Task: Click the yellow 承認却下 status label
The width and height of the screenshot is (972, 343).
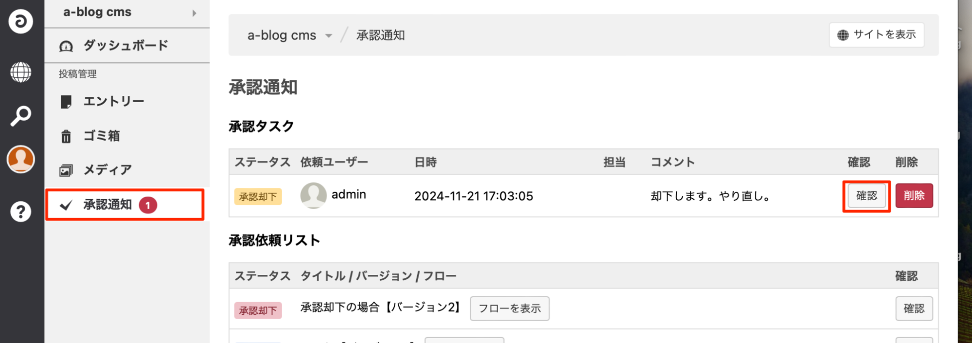Action: pyautogui.click(x=258, y=197)
